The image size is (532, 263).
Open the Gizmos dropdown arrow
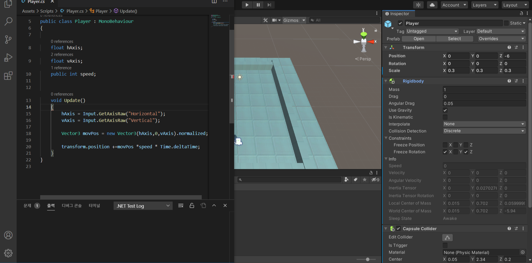pos(304,20)
